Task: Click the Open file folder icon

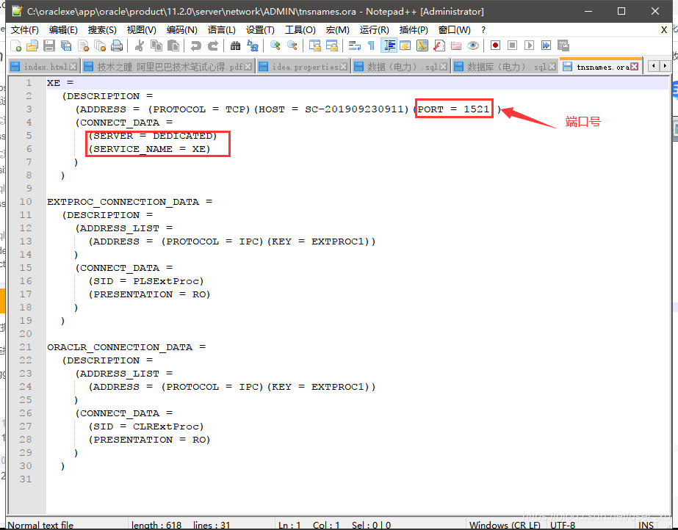Action: click(x=32, y=46)
